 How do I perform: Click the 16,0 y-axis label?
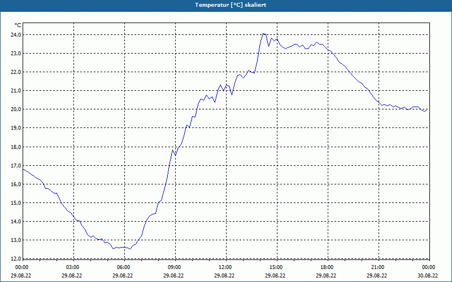(16, 184)
